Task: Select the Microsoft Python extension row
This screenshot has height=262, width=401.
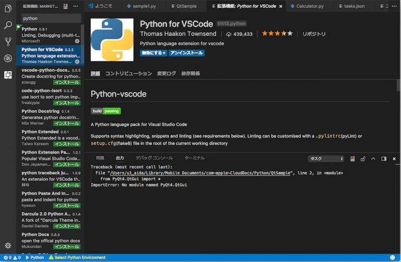Action: point(50,35)
